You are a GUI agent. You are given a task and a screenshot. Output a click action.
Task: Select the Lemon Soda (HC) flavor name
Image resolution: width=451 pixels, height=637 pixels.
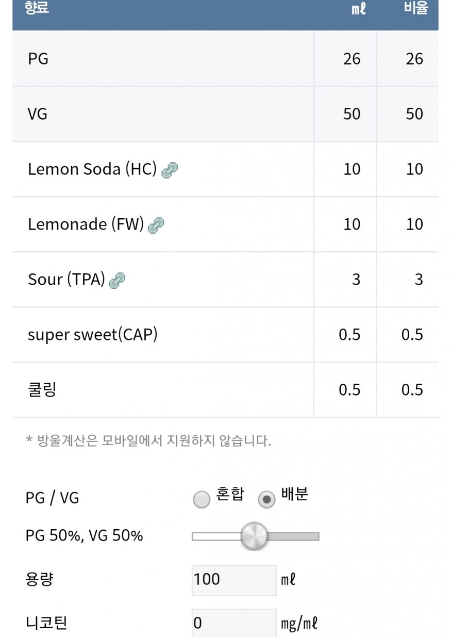[x=92, y=169]
